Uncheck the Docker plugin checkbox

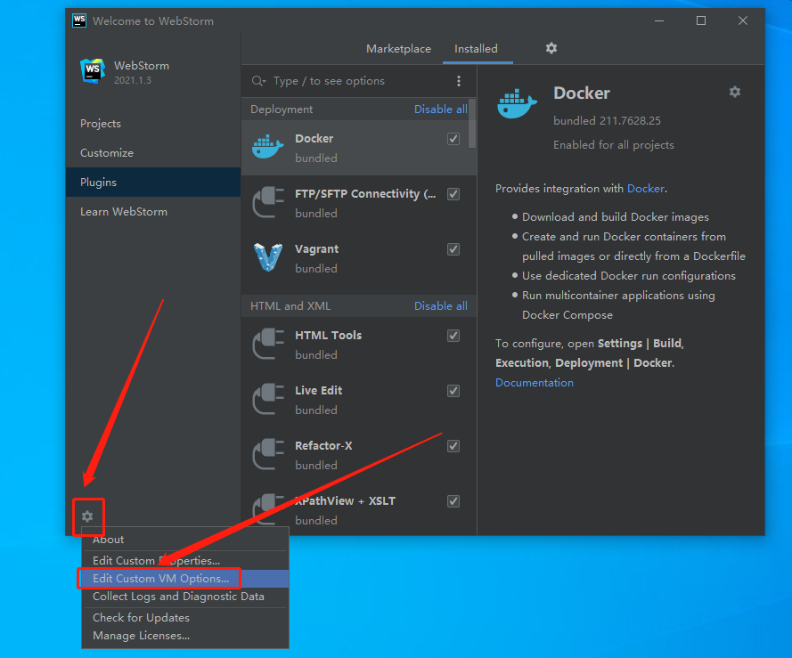(453, 139)
